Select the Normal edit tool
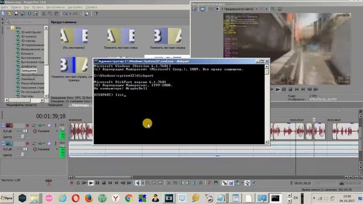 pos(138,183)
